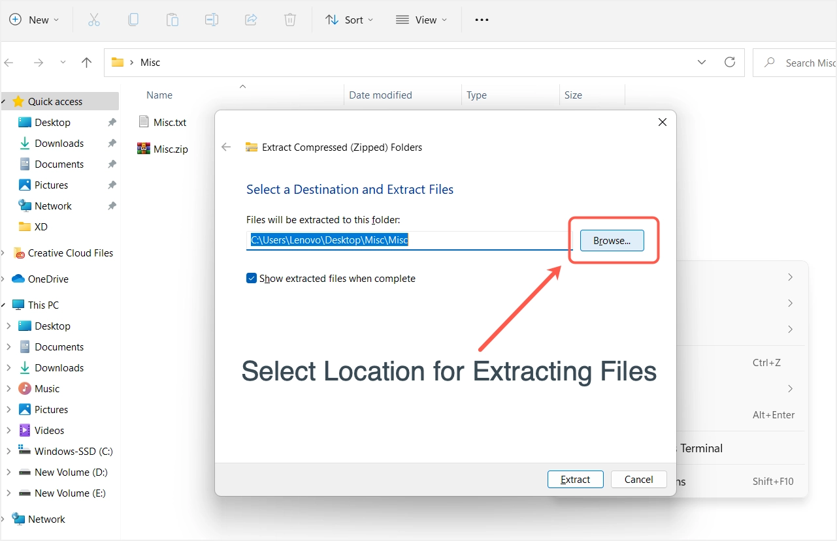Refresh the Misc folder view
The width and height of the screenshot is (837, 541).
730,63
